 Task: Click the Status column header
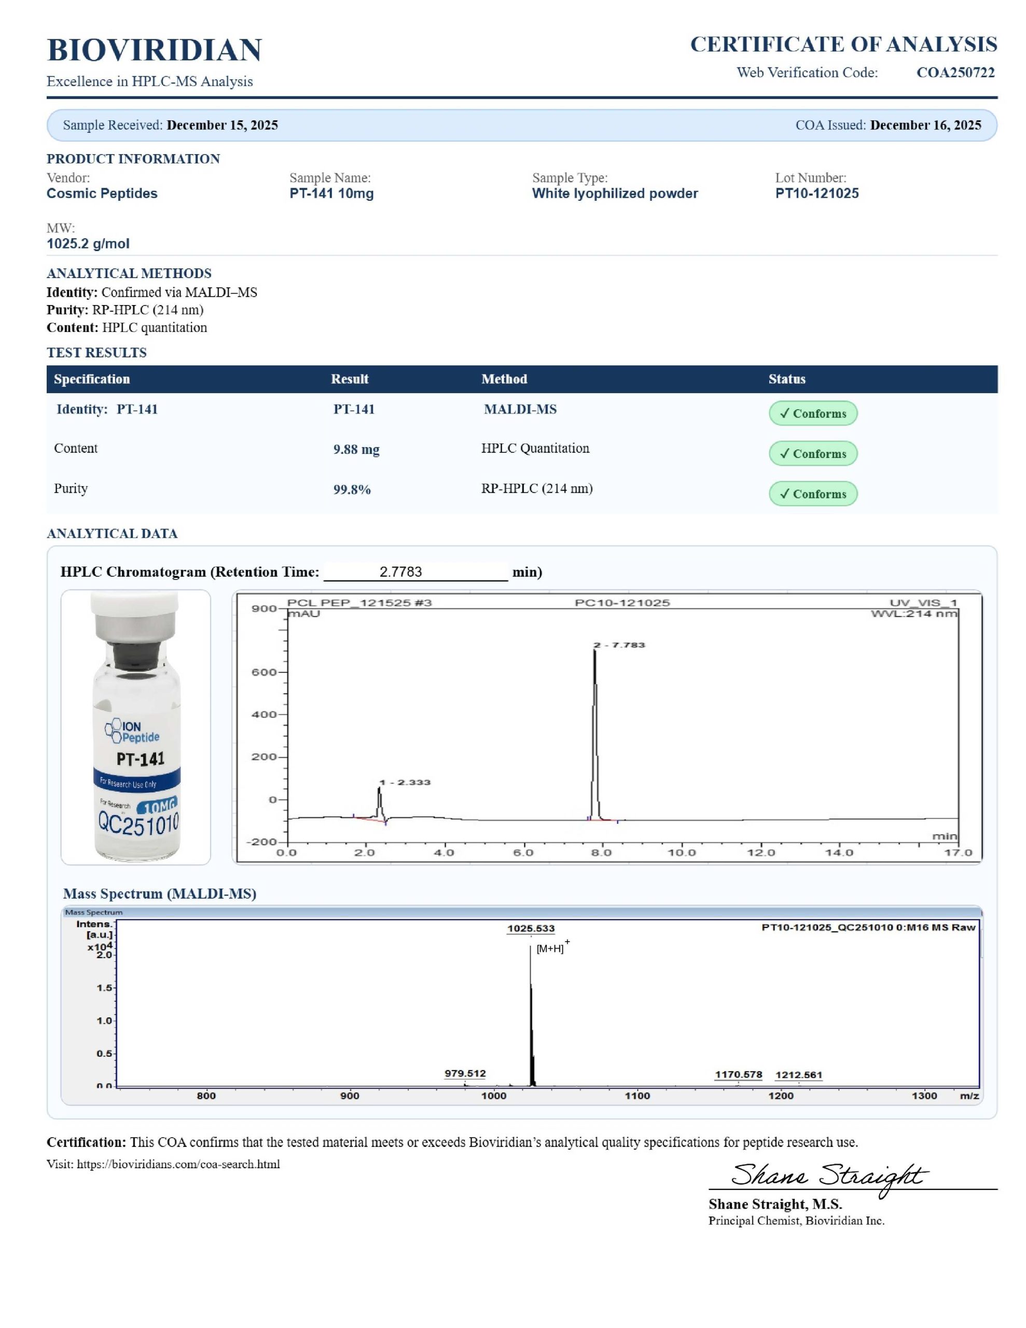[786, 379]
